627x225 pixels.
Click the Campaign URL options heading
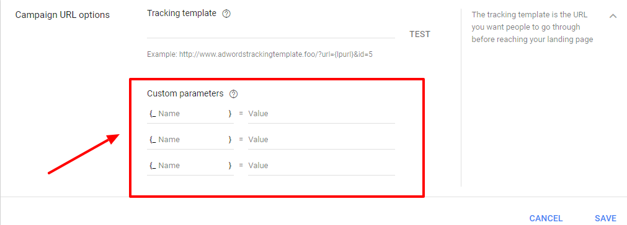click(62, 15)
